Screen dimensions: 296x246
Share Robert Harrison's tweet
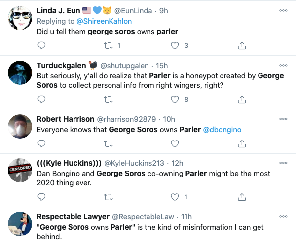[x=242, y=143]
